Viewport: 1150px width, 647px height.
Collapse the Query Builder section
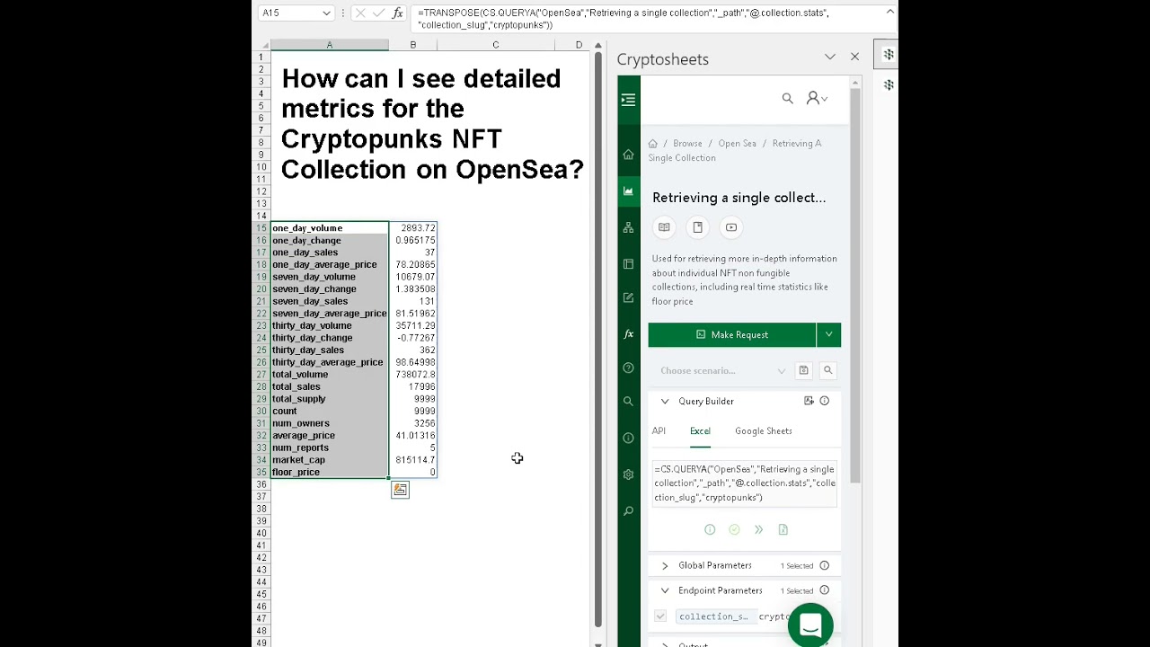pyautogui.click(x=665, y=401)
